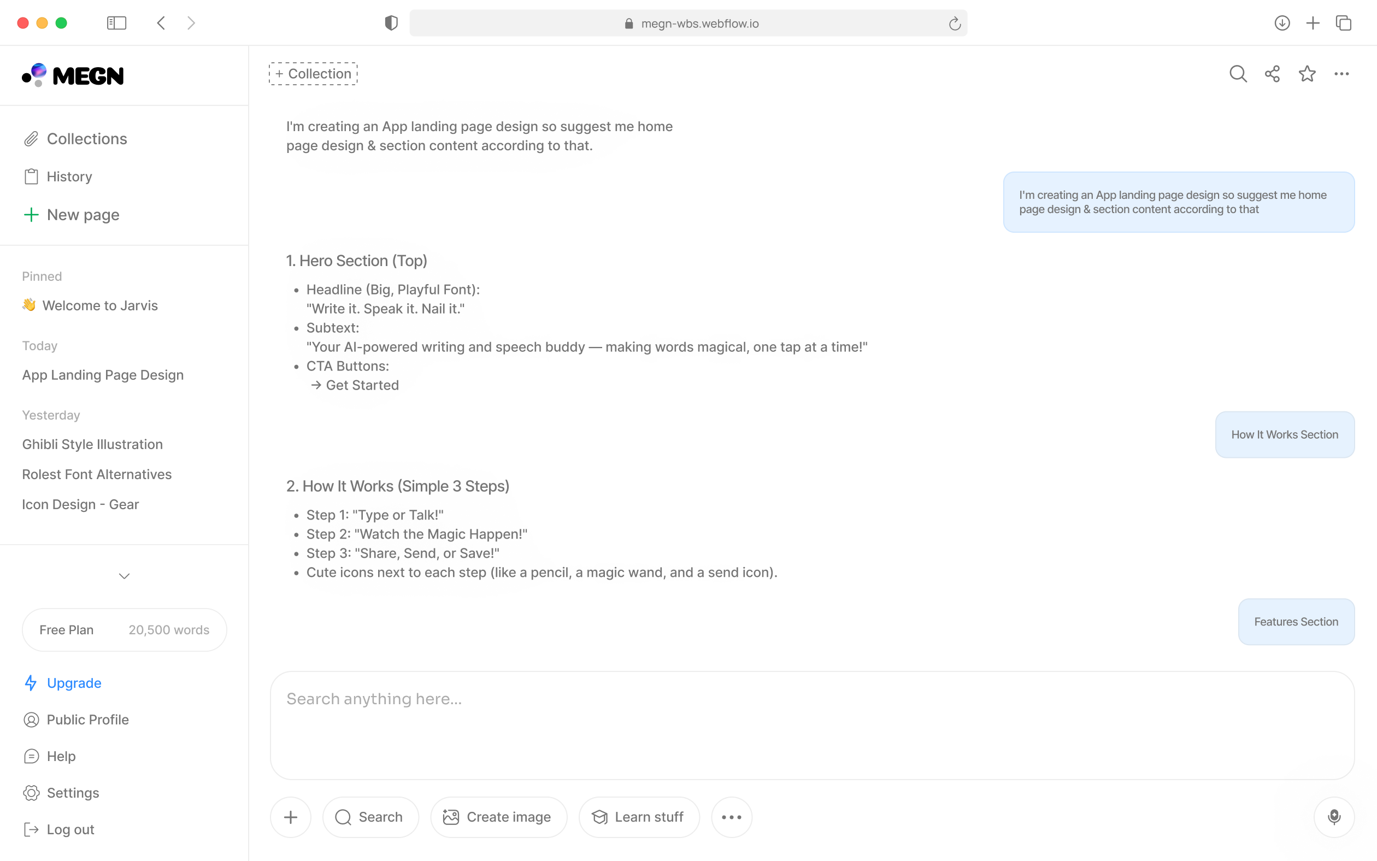Reload the page using refresh icon
Image resolution: width=1377 pixels, height=861 pixels.
coord(955,23)
